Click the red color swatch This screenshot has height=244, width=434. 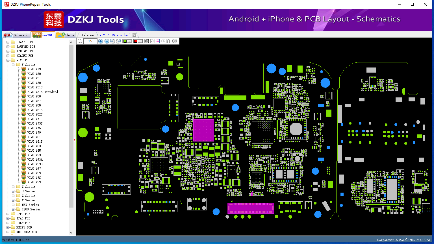[136, 41]
